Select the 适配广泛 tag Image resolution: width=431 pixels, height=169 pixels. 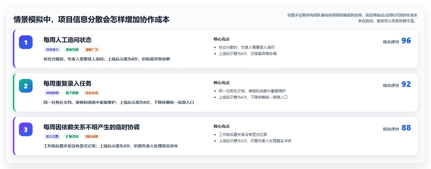(x=92, y=50)
